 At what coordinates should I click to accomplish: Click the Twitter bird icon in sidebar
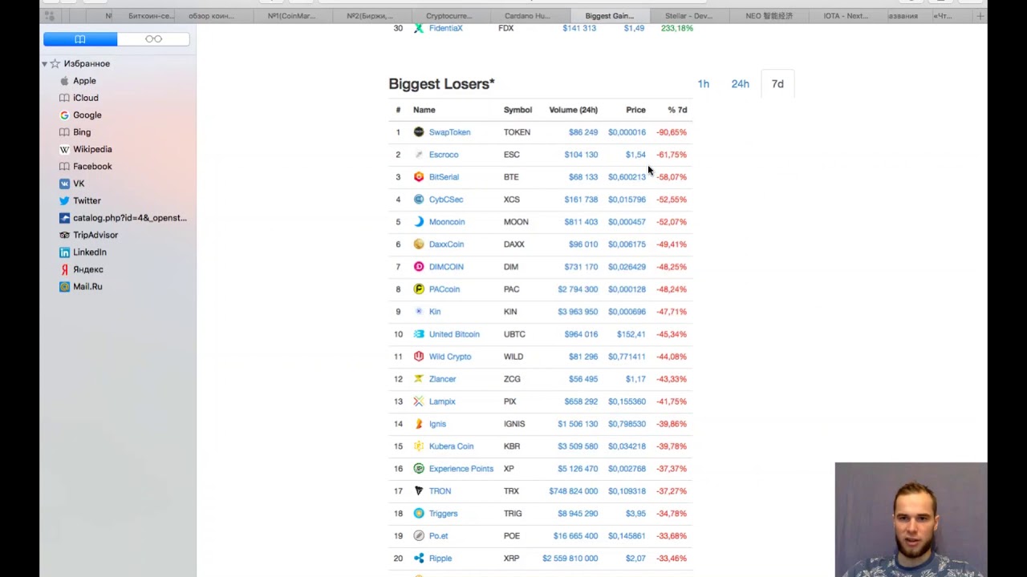click(64, 201)
